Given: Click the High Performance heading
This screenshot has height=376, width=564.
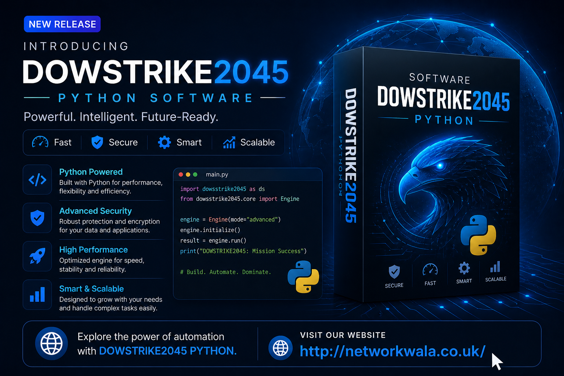Looking at the screenshot, I should click(93, 250).
